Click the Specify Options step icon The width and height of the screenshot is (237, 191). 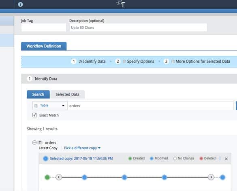(124, 62)
